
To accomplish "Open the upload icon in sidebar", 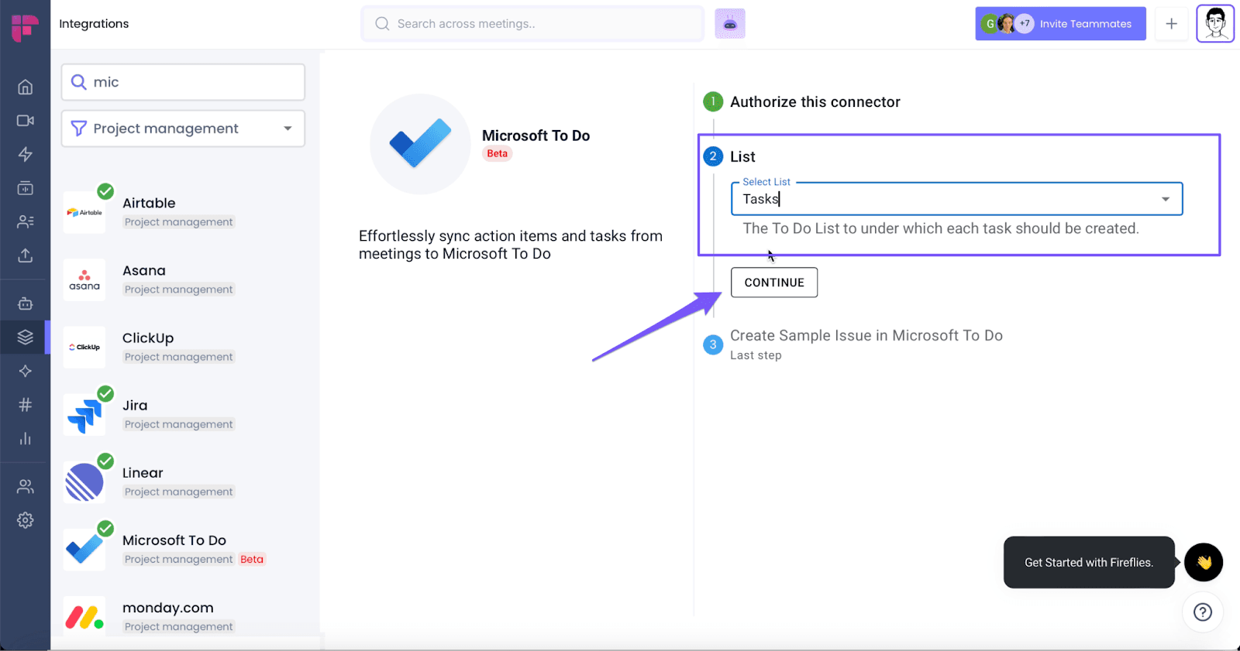I will tap(26, 255).
